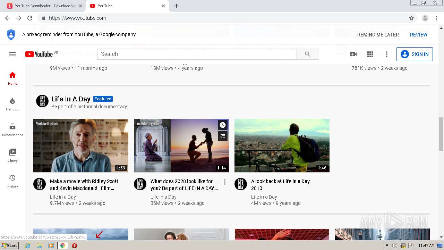Screen dimensions: 444x250
Task: Click Chrome taskbar icon
Action: pyautogui.click(x=62, y=245)
